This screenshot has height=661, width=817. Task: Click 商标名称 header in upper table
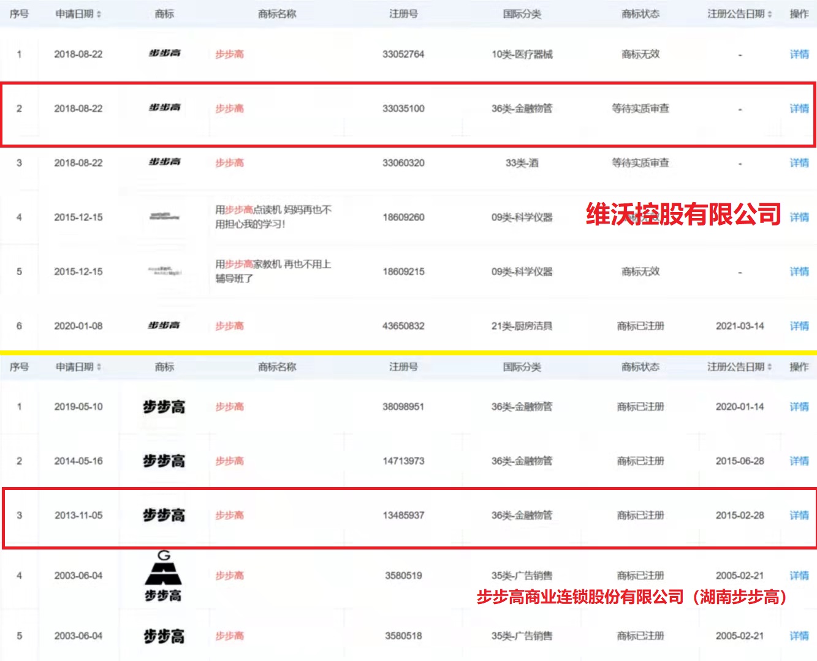[x=277, y=14]
